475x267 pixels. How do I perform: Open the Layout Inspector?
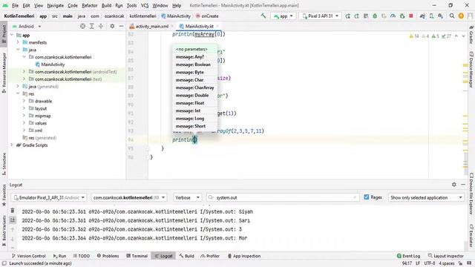coord(445,256)
